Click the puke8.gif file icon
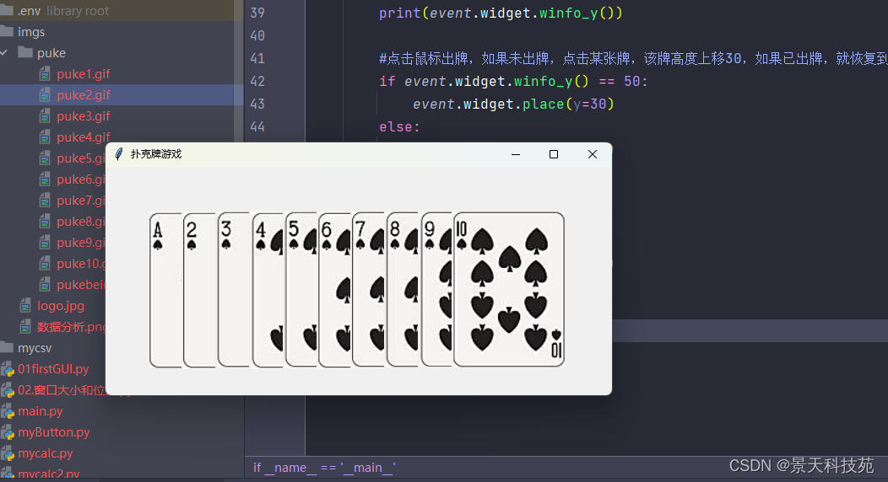 click(45, 222)
